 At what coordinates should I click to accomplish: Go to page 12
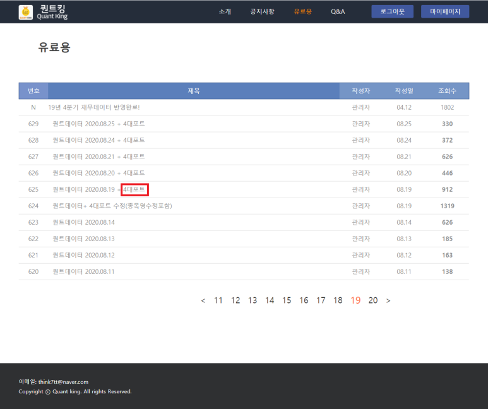(x=235, y=300)
